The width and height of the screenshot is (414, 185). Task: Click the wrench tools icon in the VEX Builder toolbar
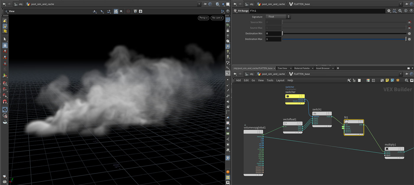point(349,80)
